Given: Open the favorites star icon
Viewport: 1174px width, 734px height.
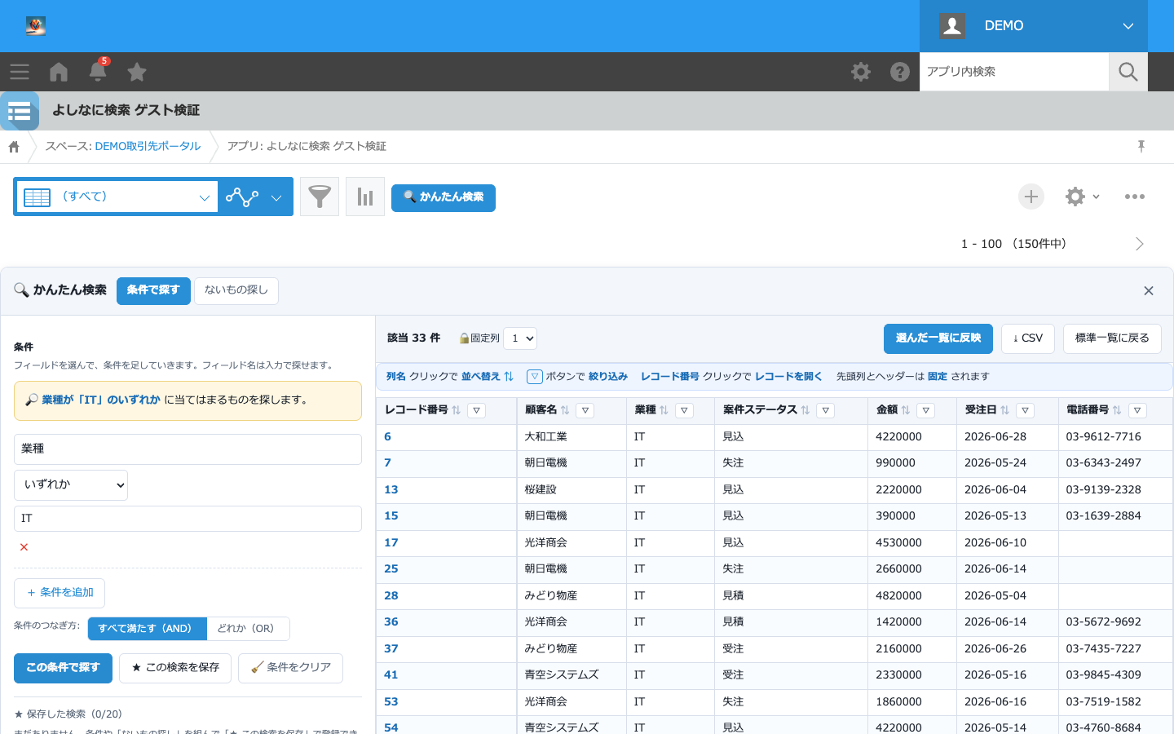Looking at the screenshot, I should tap(137, 72).
